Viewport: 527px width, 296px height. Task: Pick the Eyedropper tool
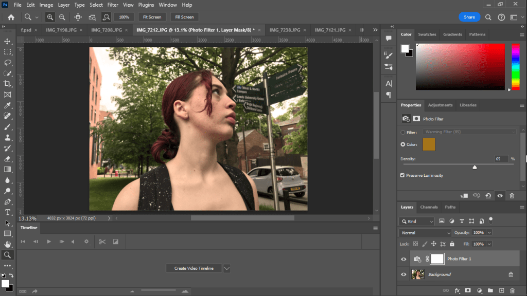(x=8, y=105)
